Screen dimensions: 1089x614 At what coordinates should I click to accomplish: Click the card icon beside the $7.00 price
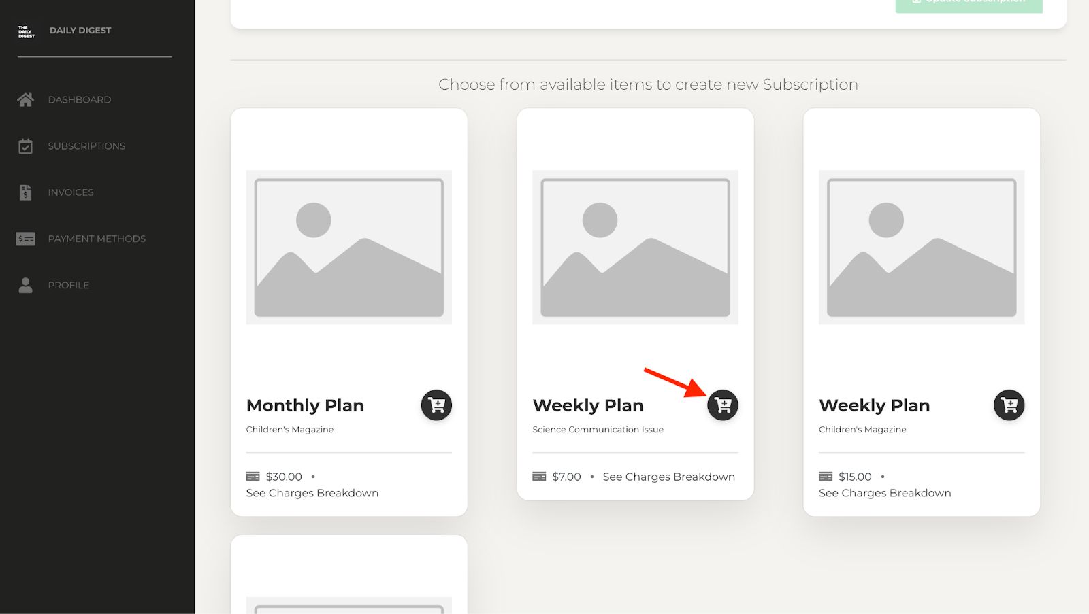(x=540, y=476)
